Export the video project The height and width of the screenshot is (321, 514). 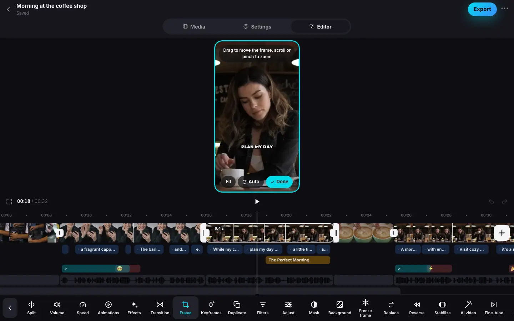pyautogui.click(x=482, y=9)
